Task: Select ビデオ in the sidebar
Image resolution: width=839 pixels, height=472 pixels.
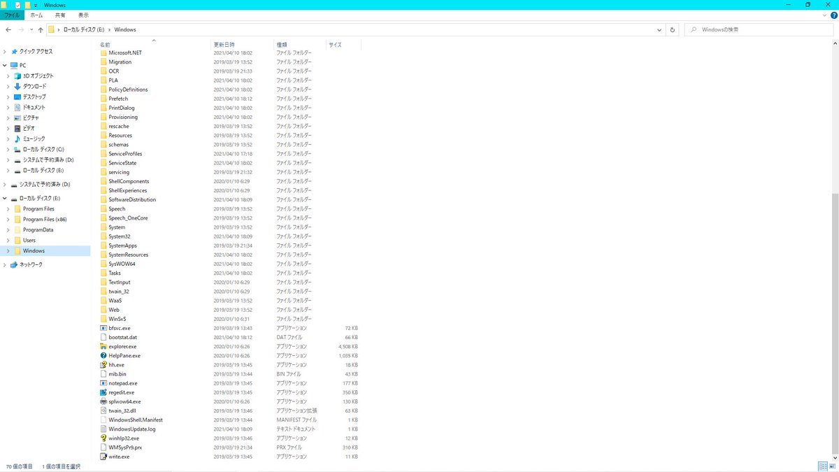Action: 29,128
